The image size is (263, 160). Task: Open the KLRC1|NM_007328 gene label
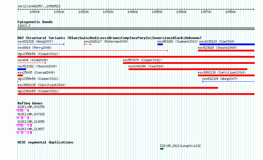coord(31,114)
